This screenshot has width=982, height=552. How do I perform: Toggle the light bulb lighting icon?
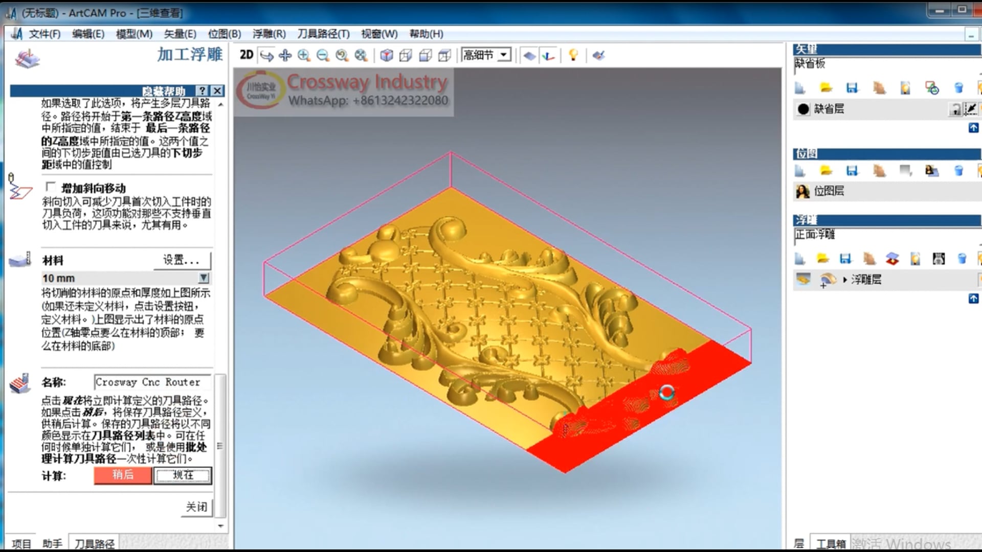[x=573, y=55]
